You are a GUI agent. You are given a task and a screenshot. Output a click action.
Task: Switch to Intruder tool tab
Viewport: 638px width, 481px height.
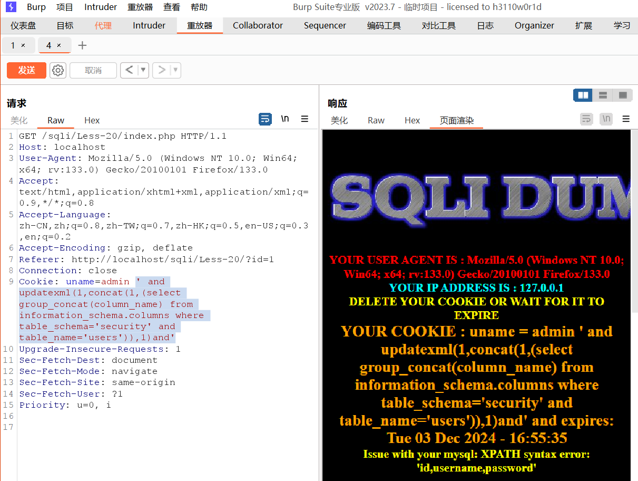(149, 25)
